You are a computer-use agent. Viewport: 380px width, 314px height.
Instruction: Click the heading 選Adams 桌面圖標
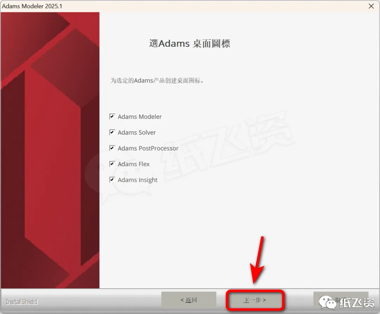tap(190, 44)
